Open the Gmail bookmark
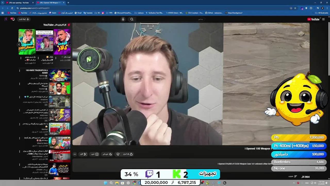 (78, 13)
